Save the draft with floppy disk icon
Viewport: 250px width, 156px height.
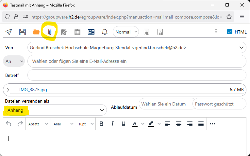point(22,32)
